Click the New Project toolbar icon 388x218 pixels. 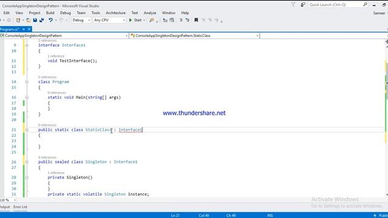(x=18, y=20)
